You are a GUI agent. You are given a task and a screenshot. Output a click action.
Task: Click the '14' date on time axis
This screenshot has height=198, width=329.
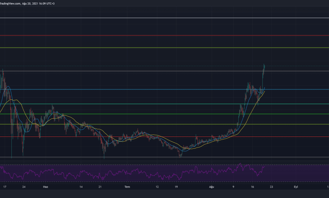(80, 186)
